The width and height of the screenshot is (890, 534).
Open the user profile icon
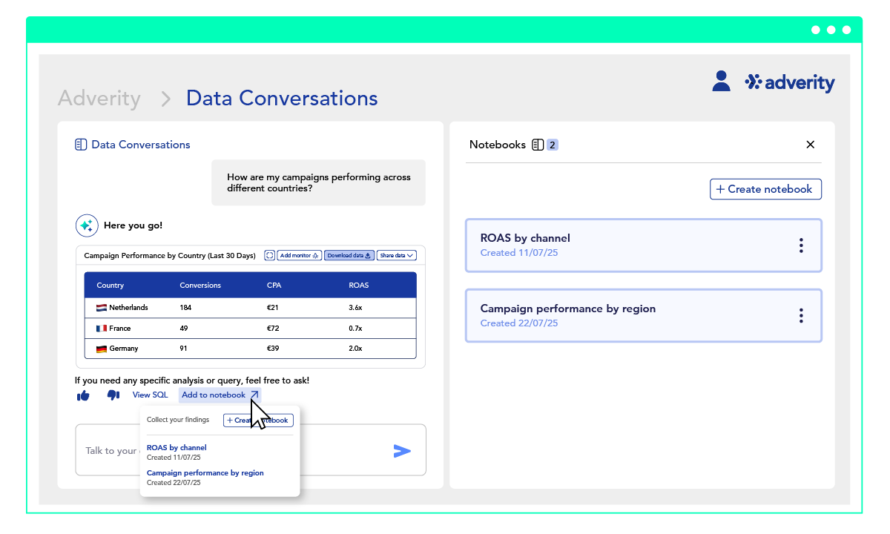click(721, 81)
